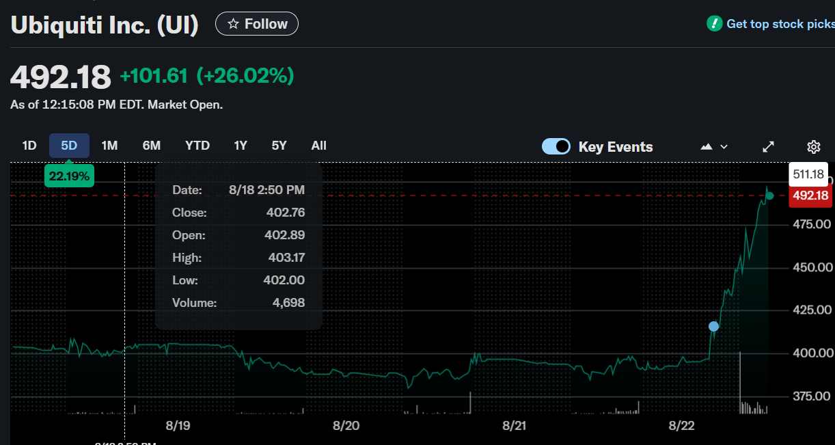
Task: Click the Ubiquiti Inc. (UI) heading
Action: point(105,25)
